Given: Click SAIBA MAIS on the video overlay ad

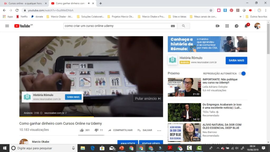Looking at the screenshot, I should coord(73,97).
